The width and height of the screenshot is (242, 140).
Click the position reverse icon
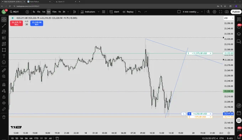tap(184, 114)
